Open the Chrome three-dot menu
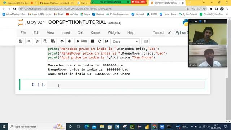 click(227, 9)
